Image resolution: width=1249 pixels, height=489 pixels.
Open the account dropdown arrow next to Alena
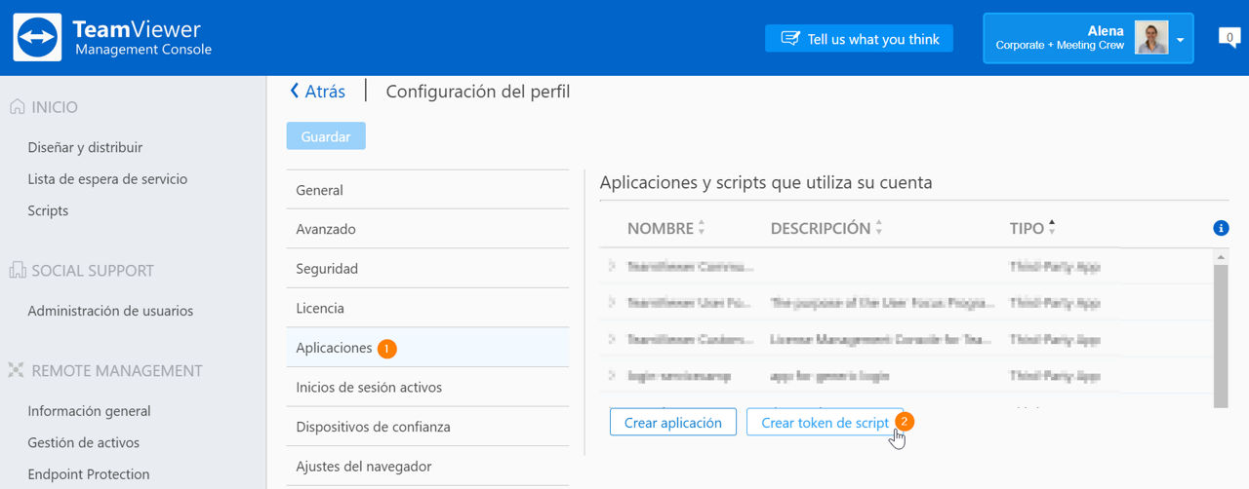tap(1181, 41)
